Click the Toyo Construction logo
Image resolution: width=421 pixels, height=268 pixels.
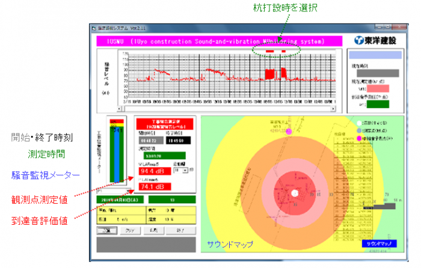375,41
